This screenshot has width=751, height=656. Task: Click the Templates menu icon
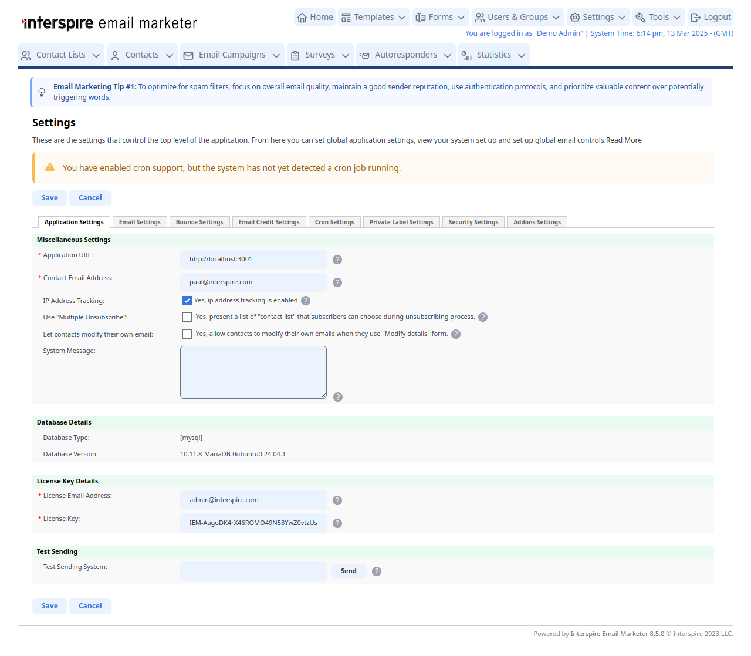pos(346,18)
